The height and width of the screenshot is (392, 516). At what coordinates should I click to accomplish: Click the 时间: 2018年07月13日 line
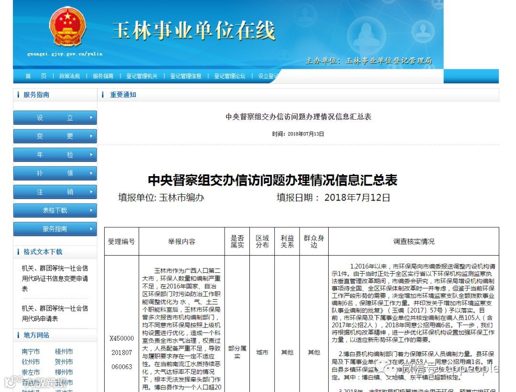pos(298,134)
